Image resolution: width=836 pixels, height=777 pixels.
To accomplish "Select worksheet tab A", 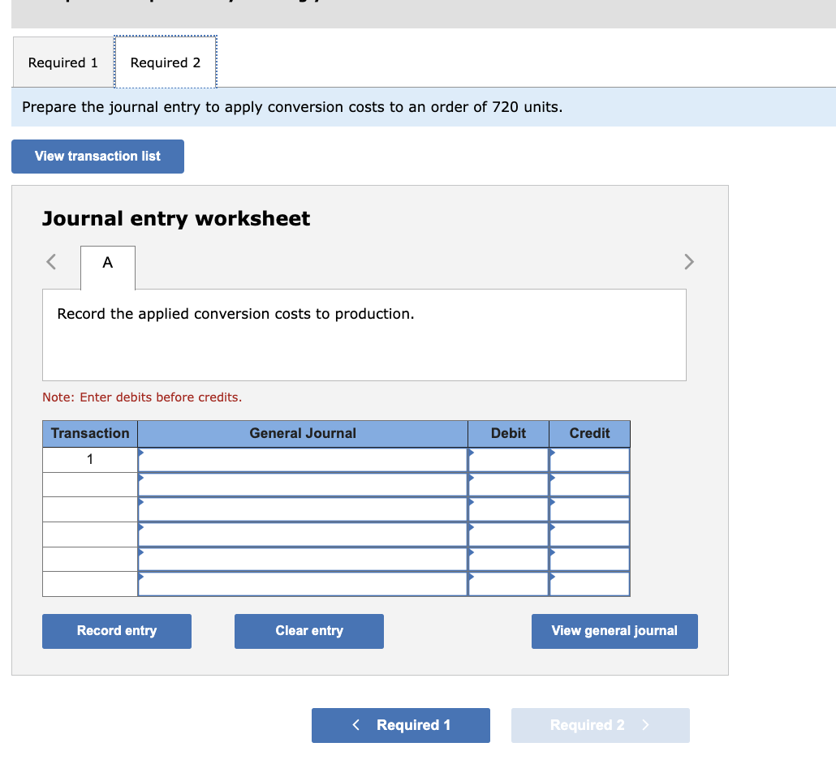I will tap(108, 263).
